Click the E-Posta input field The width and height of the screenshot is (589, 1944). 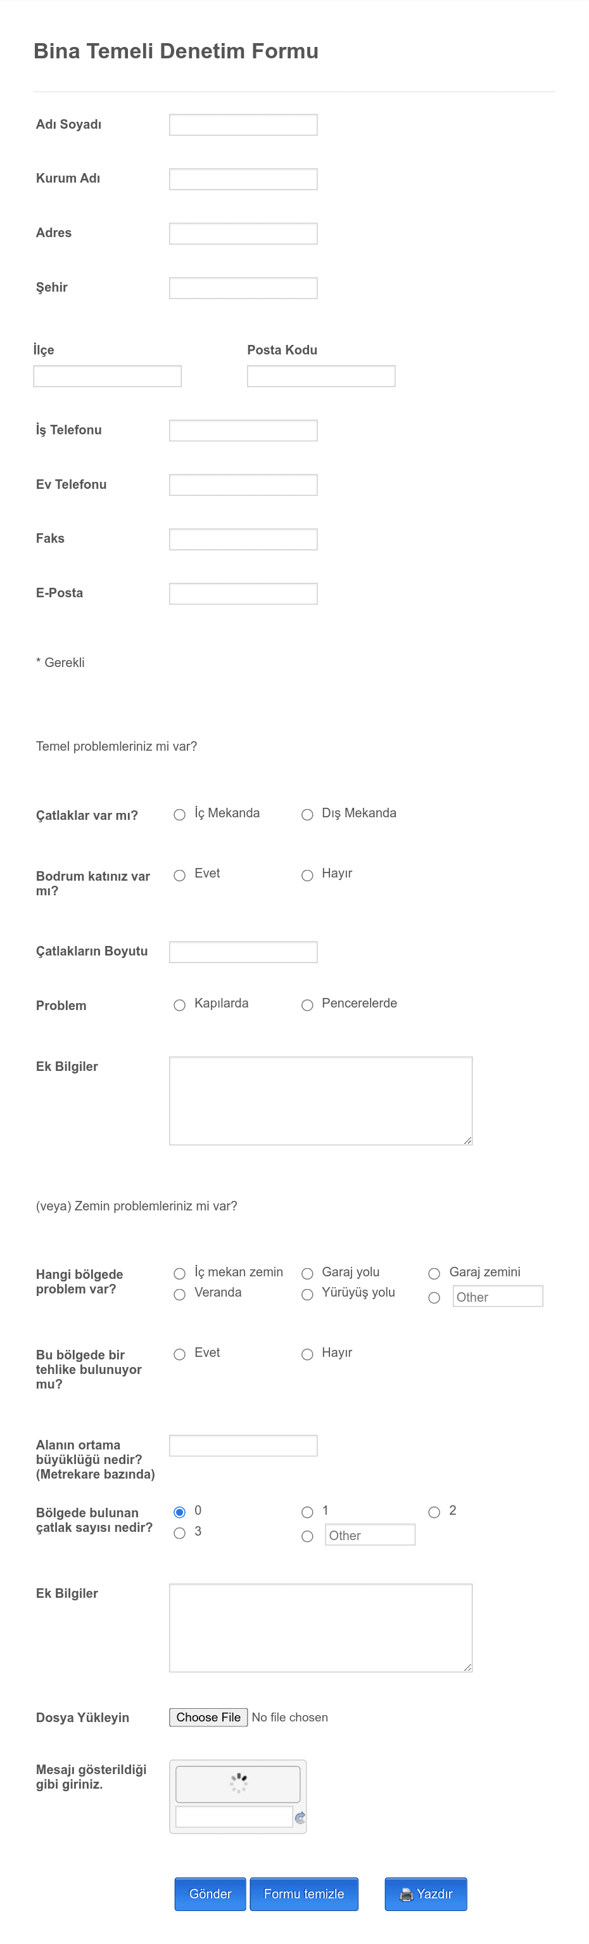[243, 594]
